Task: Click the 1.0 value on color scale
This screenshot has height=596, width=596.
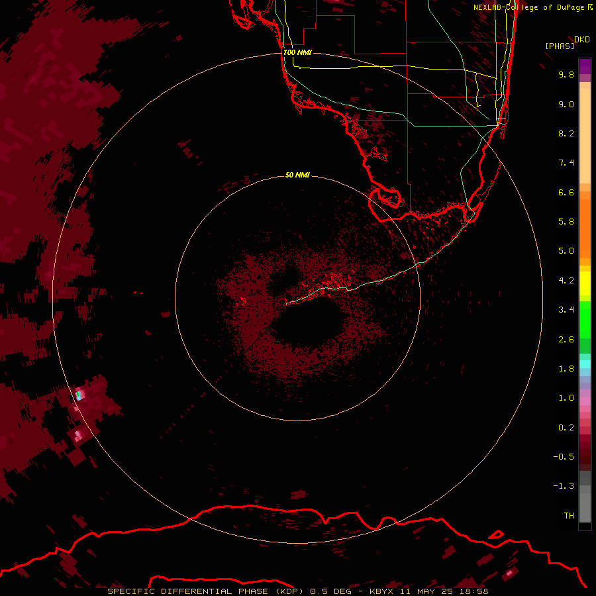Action: 566,398
